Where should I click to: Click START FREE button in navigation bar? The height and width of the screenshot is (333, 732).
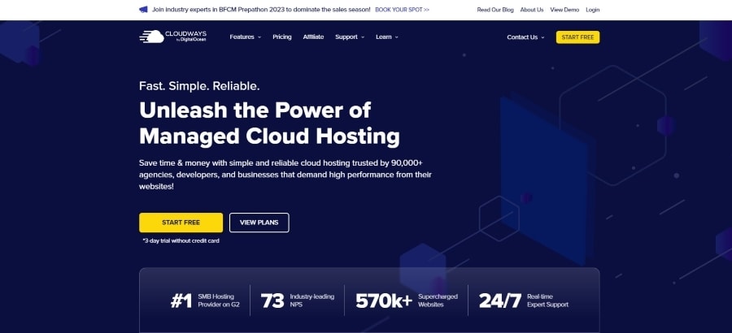tap(577, 37)
